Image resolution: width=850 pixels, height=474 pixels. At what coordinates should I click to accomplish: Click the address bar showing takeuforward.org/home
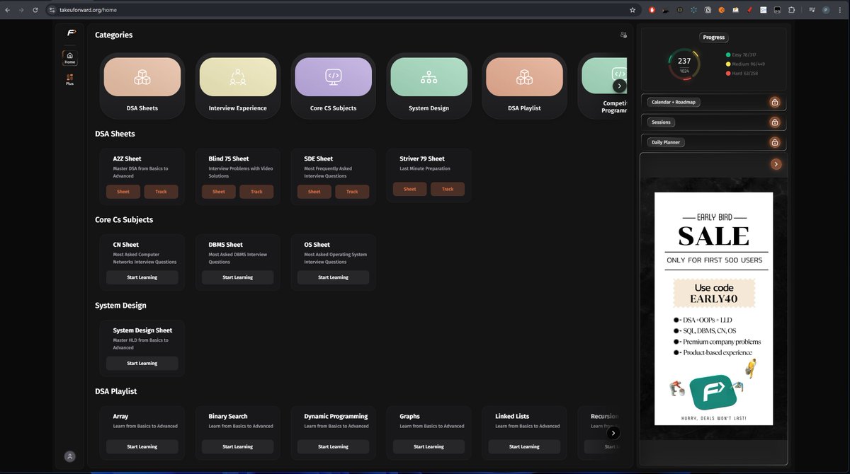(x=342, y=10)
